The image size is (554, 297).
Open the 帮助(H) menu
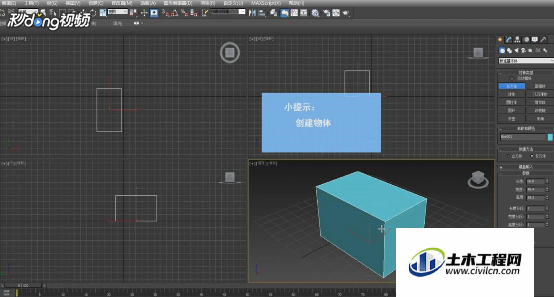296,3
